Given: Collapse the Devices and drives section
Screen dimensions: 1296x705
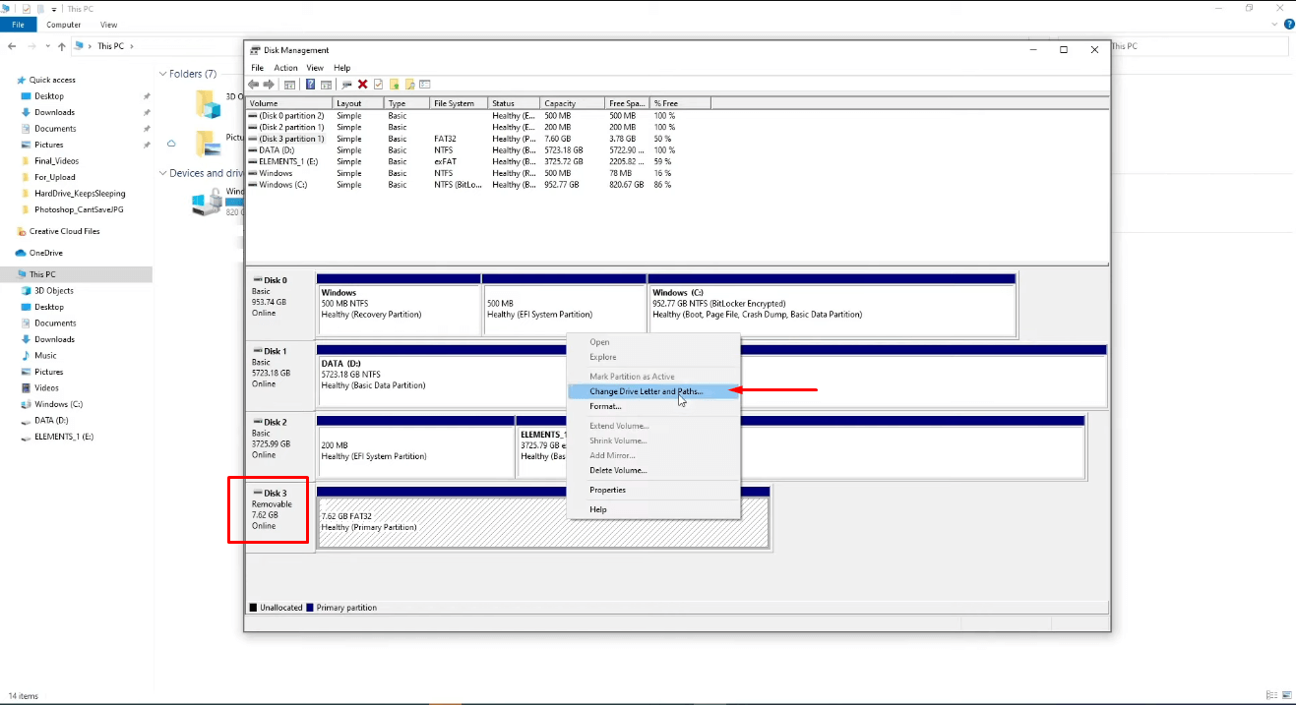Looking at the screenshot, I should coord(162,173).
